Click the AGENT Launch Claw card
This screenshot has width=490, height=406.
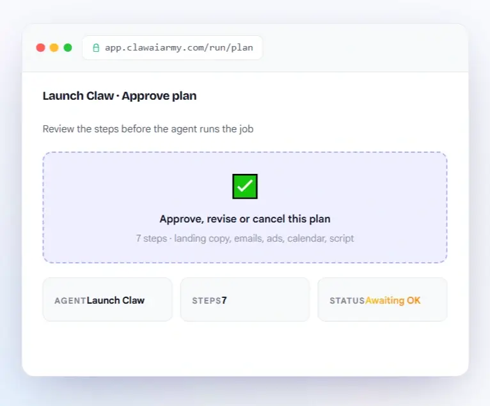tap(107, 299)
